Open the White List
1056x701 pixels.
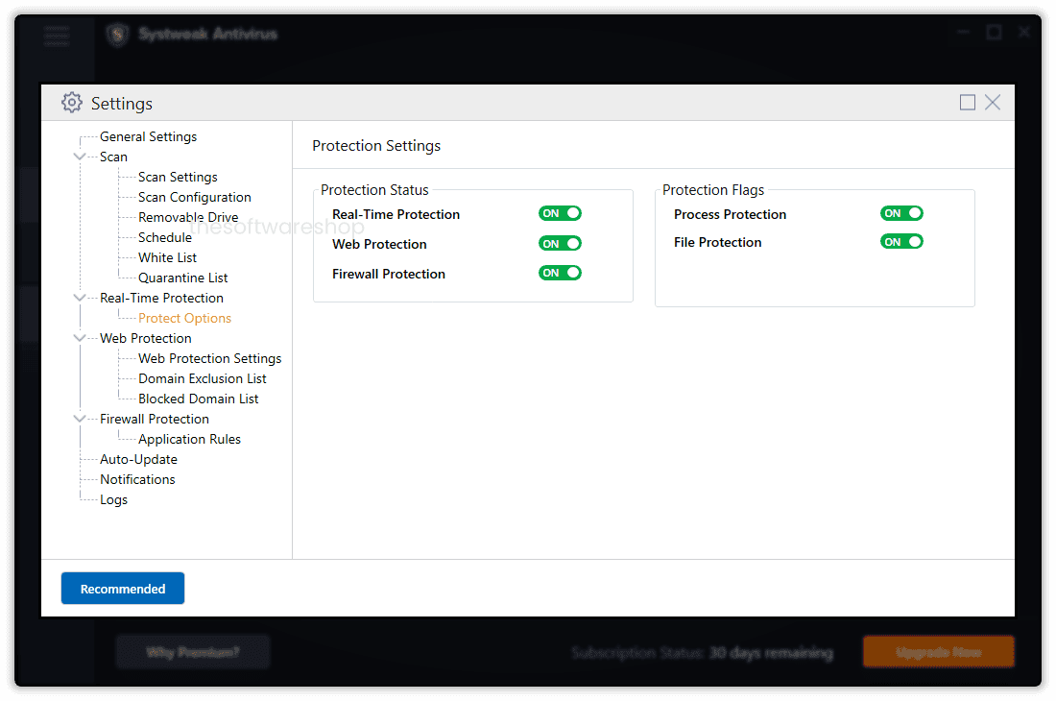pos(167,258)
